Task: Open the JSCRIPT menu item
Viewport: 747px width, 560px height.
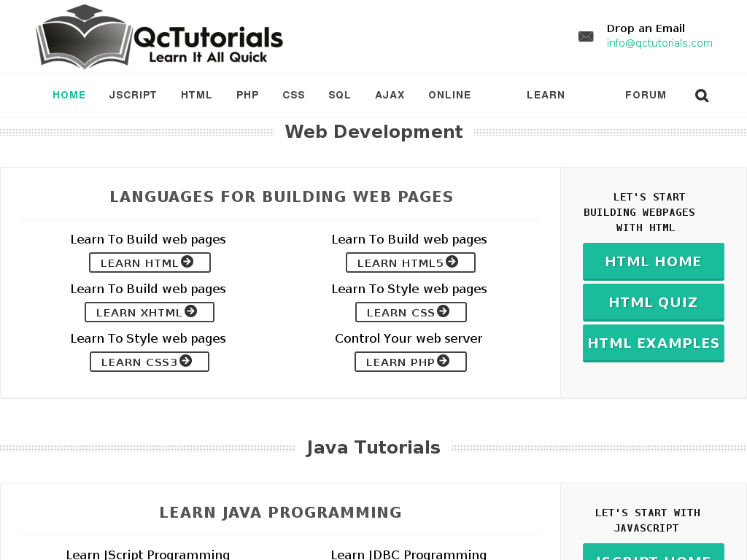Action: (133, 95)
